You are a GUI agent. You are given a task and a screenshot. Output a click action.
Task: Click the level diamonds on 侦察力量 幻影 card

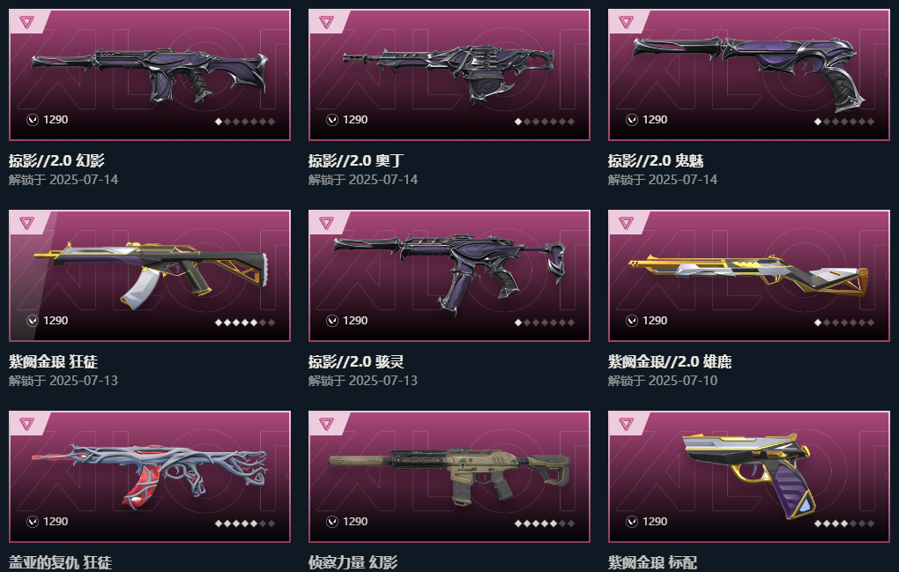(x=545, y=524)
